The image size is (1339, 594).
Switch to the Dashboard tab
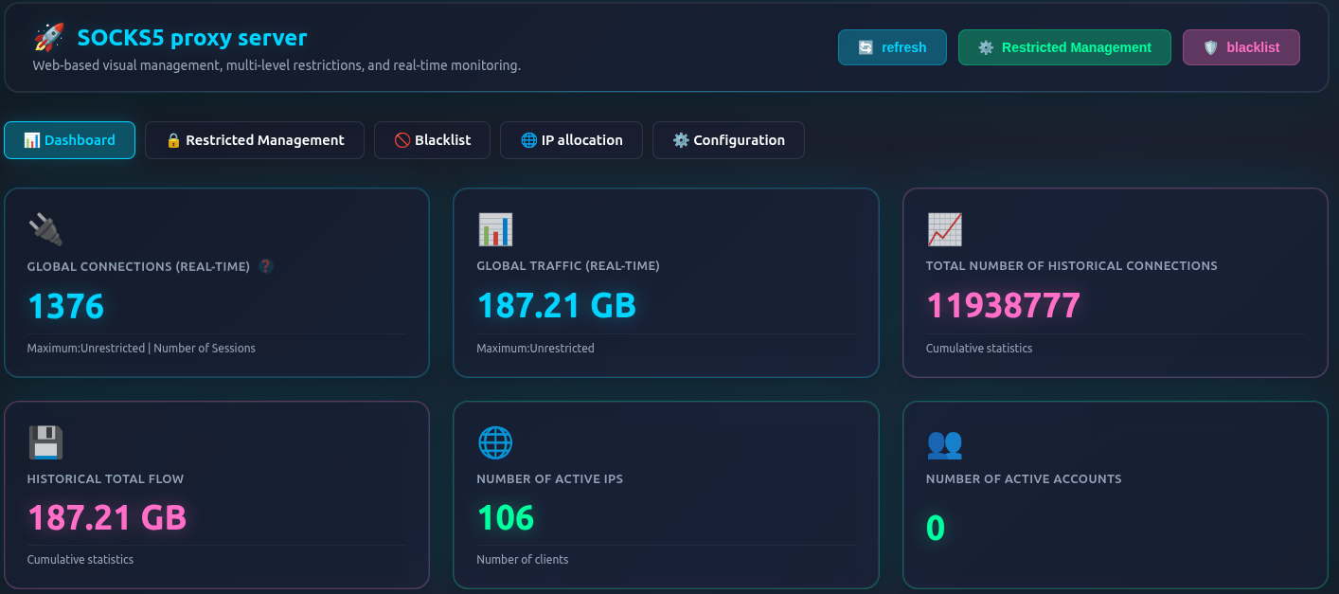click(69, 140)
